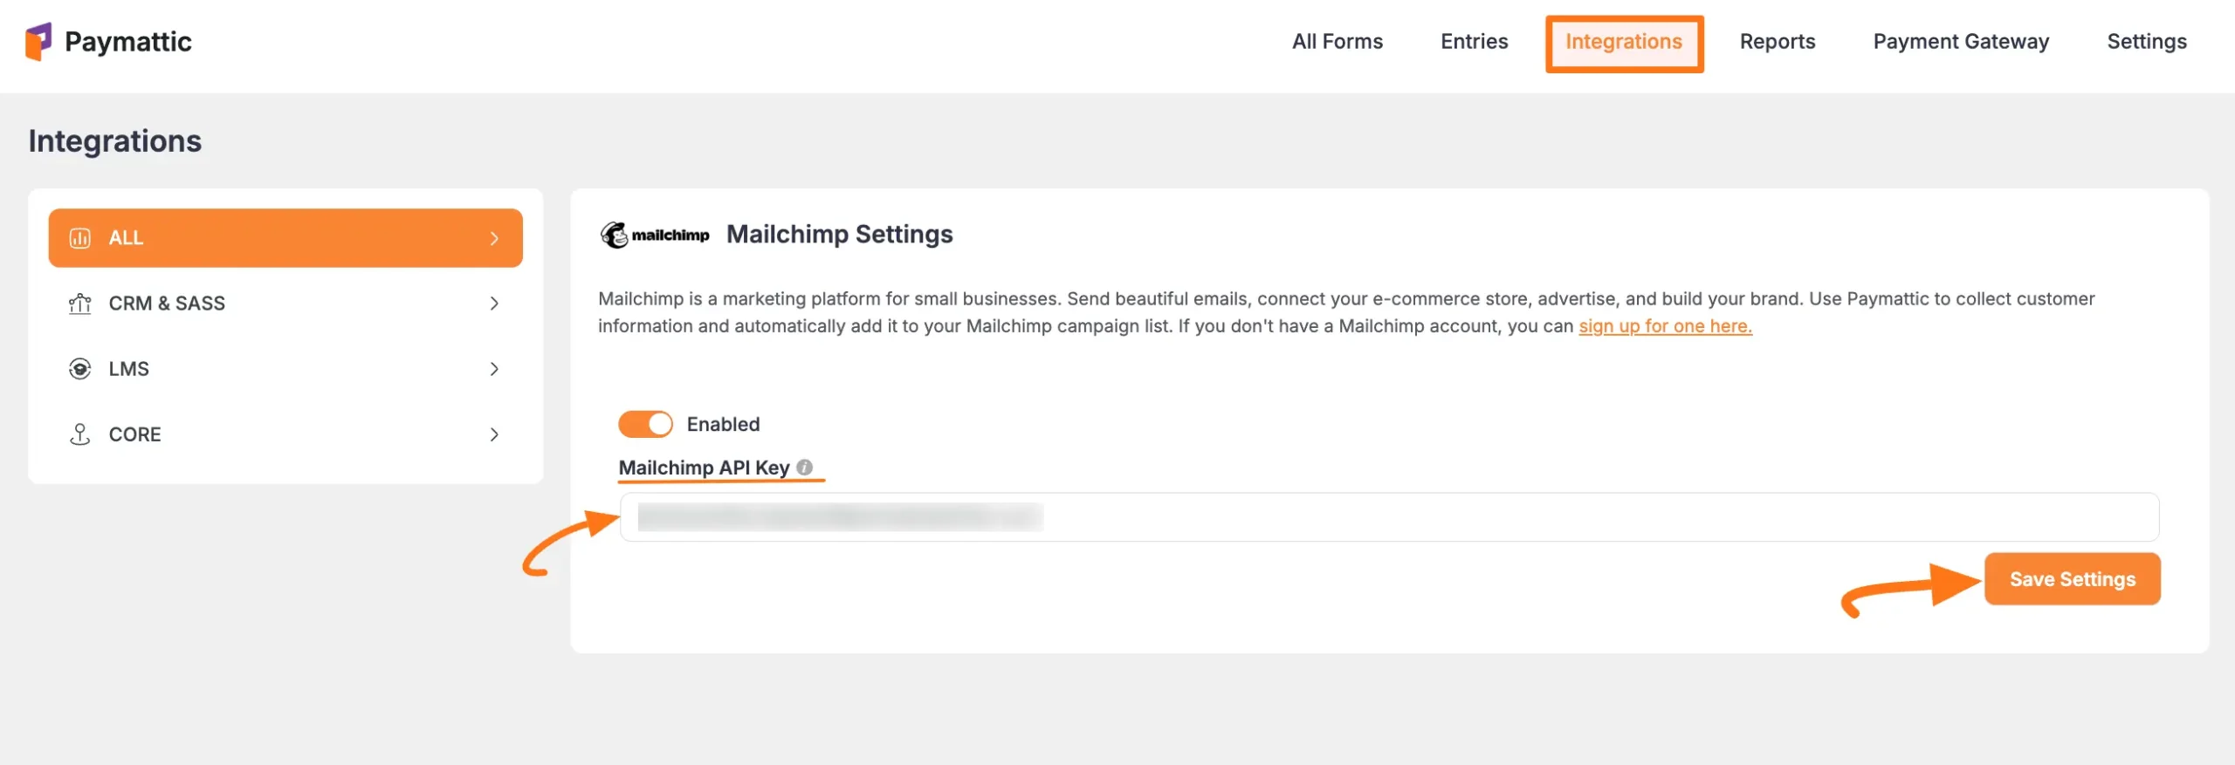The width and height of the screenshot is (2235, 765).
Task: Select the LMS category label
Action: point(129,369)
